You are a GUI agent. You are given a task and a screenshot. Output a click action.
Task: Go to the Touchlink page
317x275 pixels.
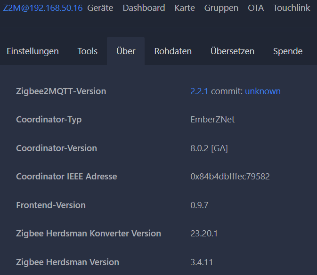click(x=292, y=8)
